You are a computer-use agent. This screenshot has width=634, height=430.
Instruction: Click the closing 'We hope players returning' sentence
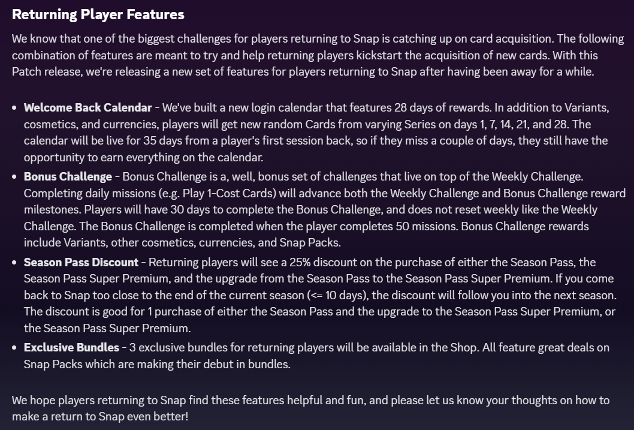pyautogui.click(x=310, y=408)
